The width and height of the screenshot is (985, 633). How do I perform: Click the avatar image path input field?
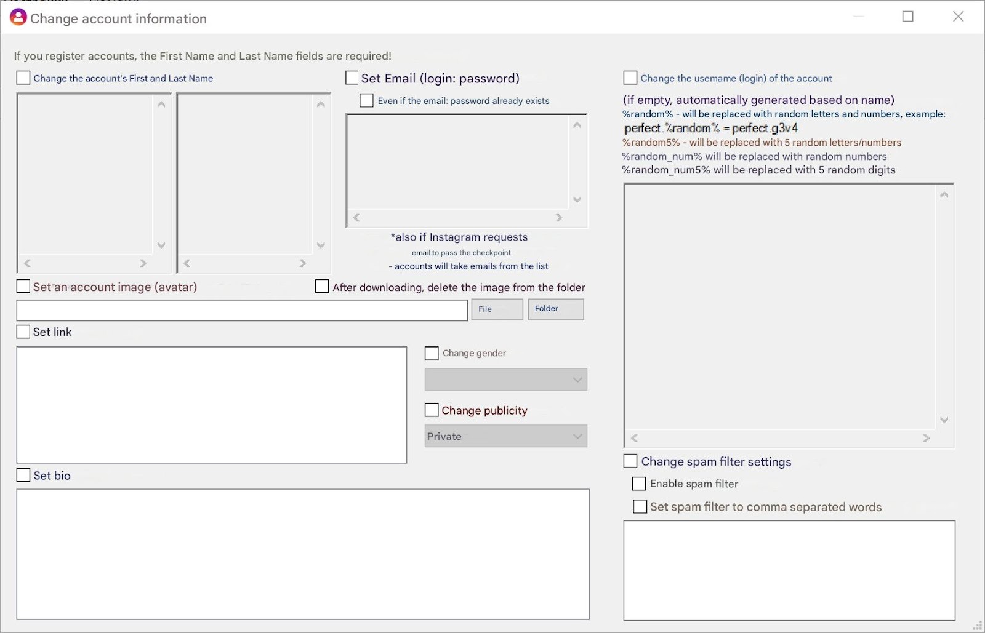click(x=242, y=310)
